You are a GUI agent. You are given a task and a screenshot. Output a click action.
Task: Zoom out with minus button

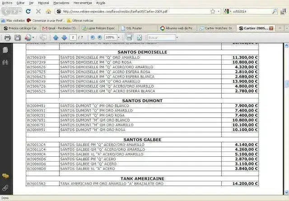pos(93,37)
